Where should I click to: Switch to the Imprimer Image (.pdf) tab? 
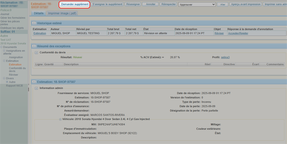click(62, 13)
